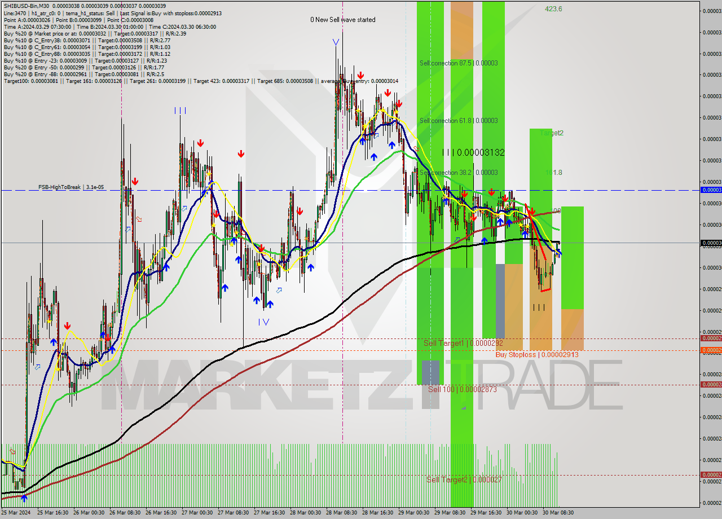The height and width of the screenshot is (519, 722).
Task: Select the "Buy %20 @ Entry -88" line
Action: coord(84,74)
